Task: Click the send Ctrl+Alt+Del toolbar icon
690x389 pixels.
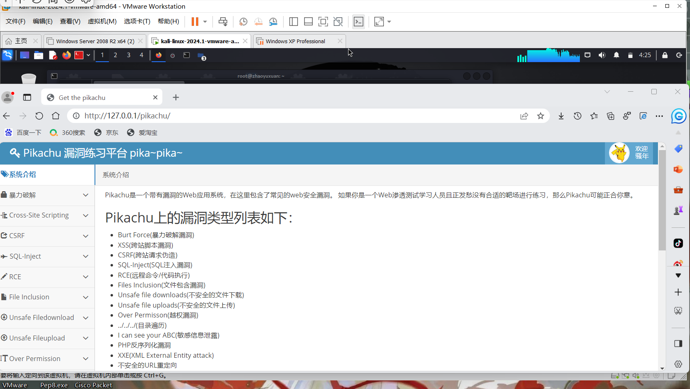Action: tap(223, 21)
